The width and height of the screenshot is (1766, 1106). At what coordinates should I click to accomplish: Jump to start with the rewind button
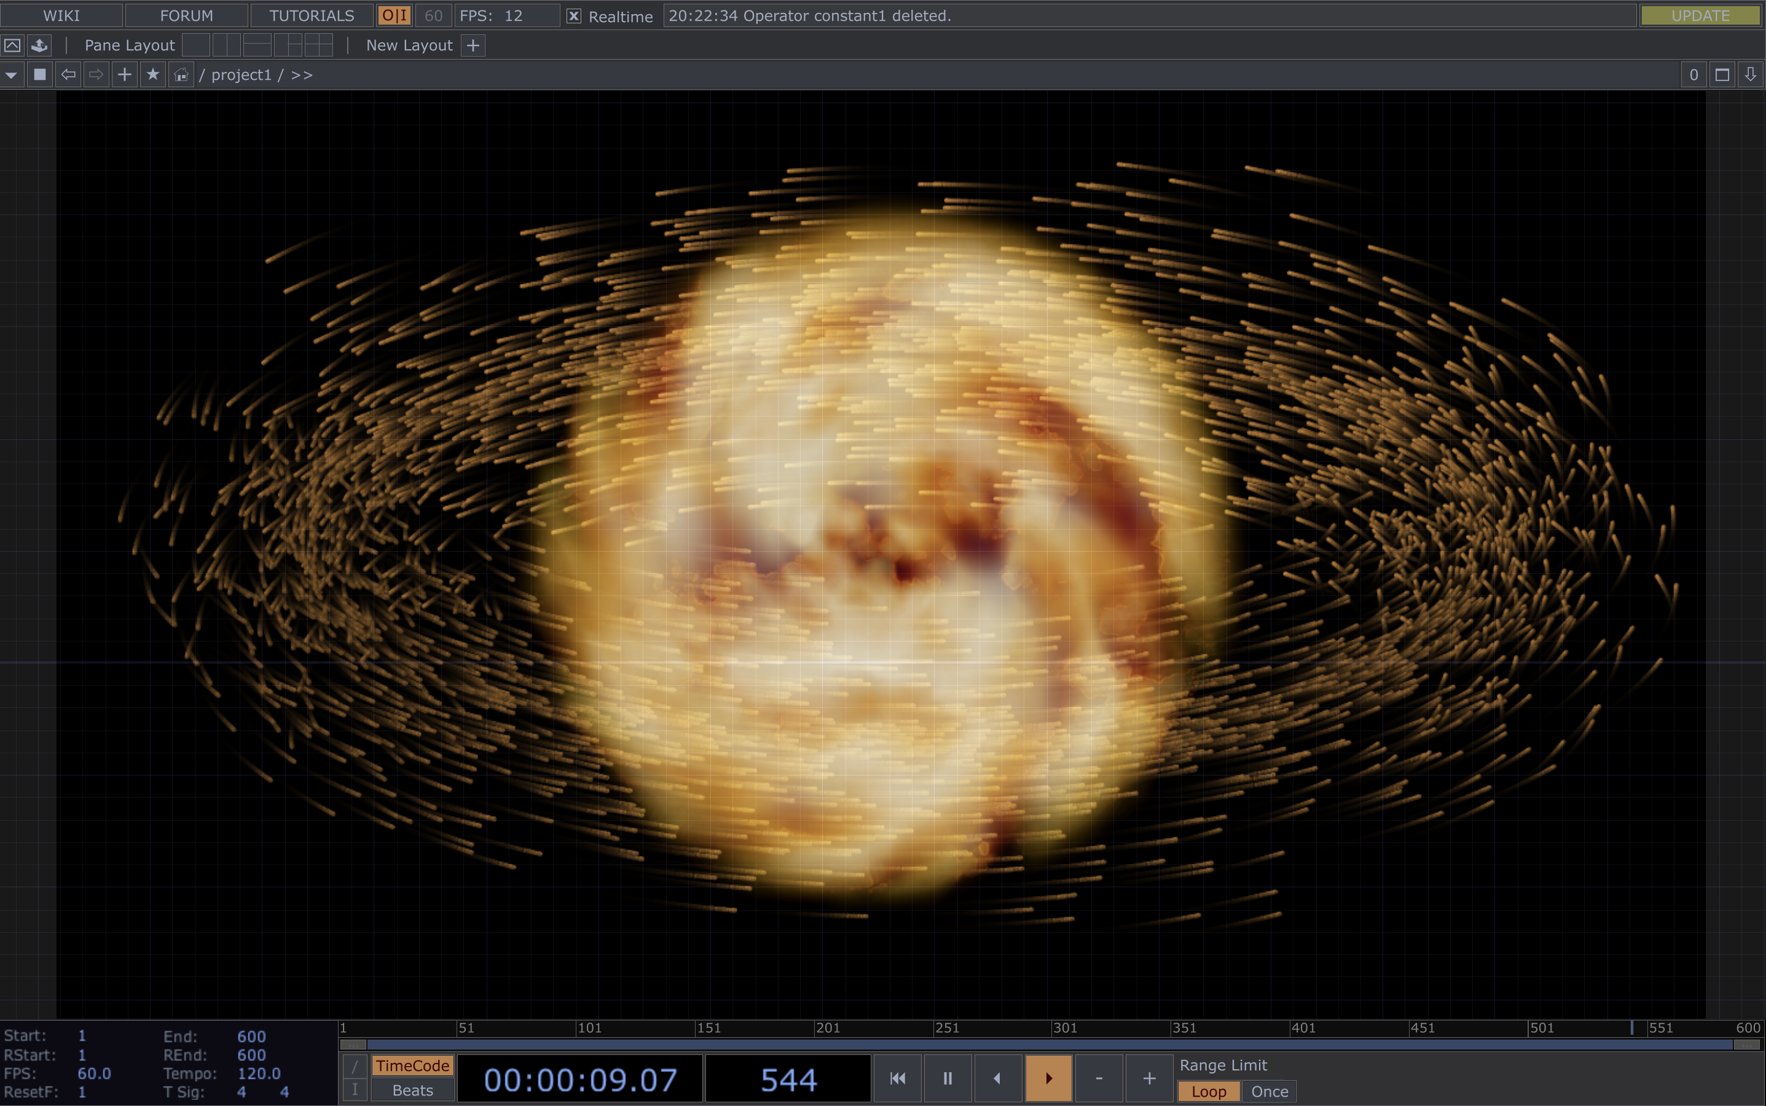(x=898, y=1078)
